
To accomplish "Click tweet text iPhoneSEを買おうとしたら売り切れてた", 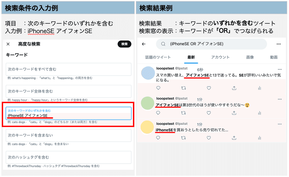I will click(192, 130).
